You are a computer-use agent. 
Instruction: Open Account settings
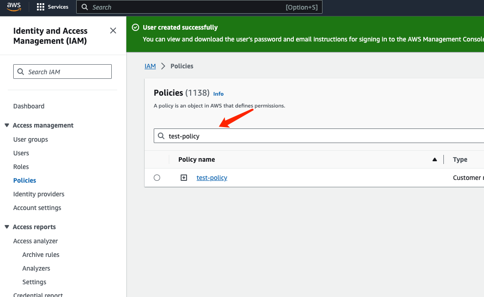coord(37,208)
